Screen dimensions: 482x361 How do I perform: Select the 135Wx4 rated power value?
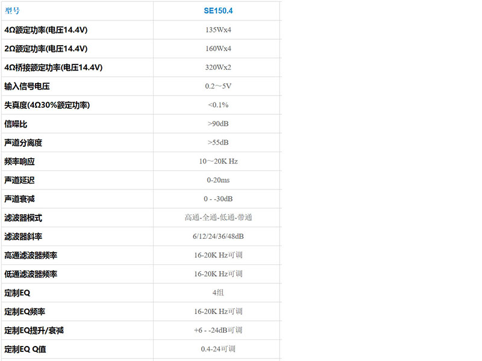(218, 30)
